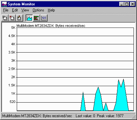Click the 2K axis label
The image size is (137, 120).
coord(13,77)
